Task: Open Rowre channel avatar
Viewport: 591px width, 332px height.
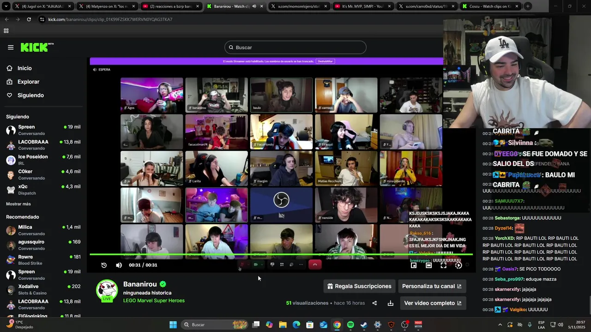Action: click(x=11, y=260)
